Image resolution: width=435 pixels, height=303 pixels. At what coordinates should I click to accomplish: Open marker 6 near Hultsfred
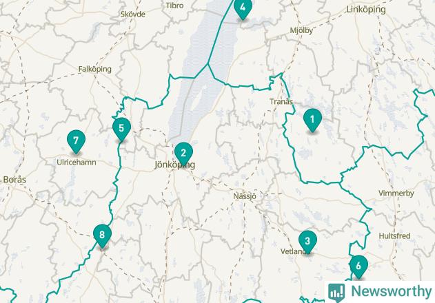[358, 267]
